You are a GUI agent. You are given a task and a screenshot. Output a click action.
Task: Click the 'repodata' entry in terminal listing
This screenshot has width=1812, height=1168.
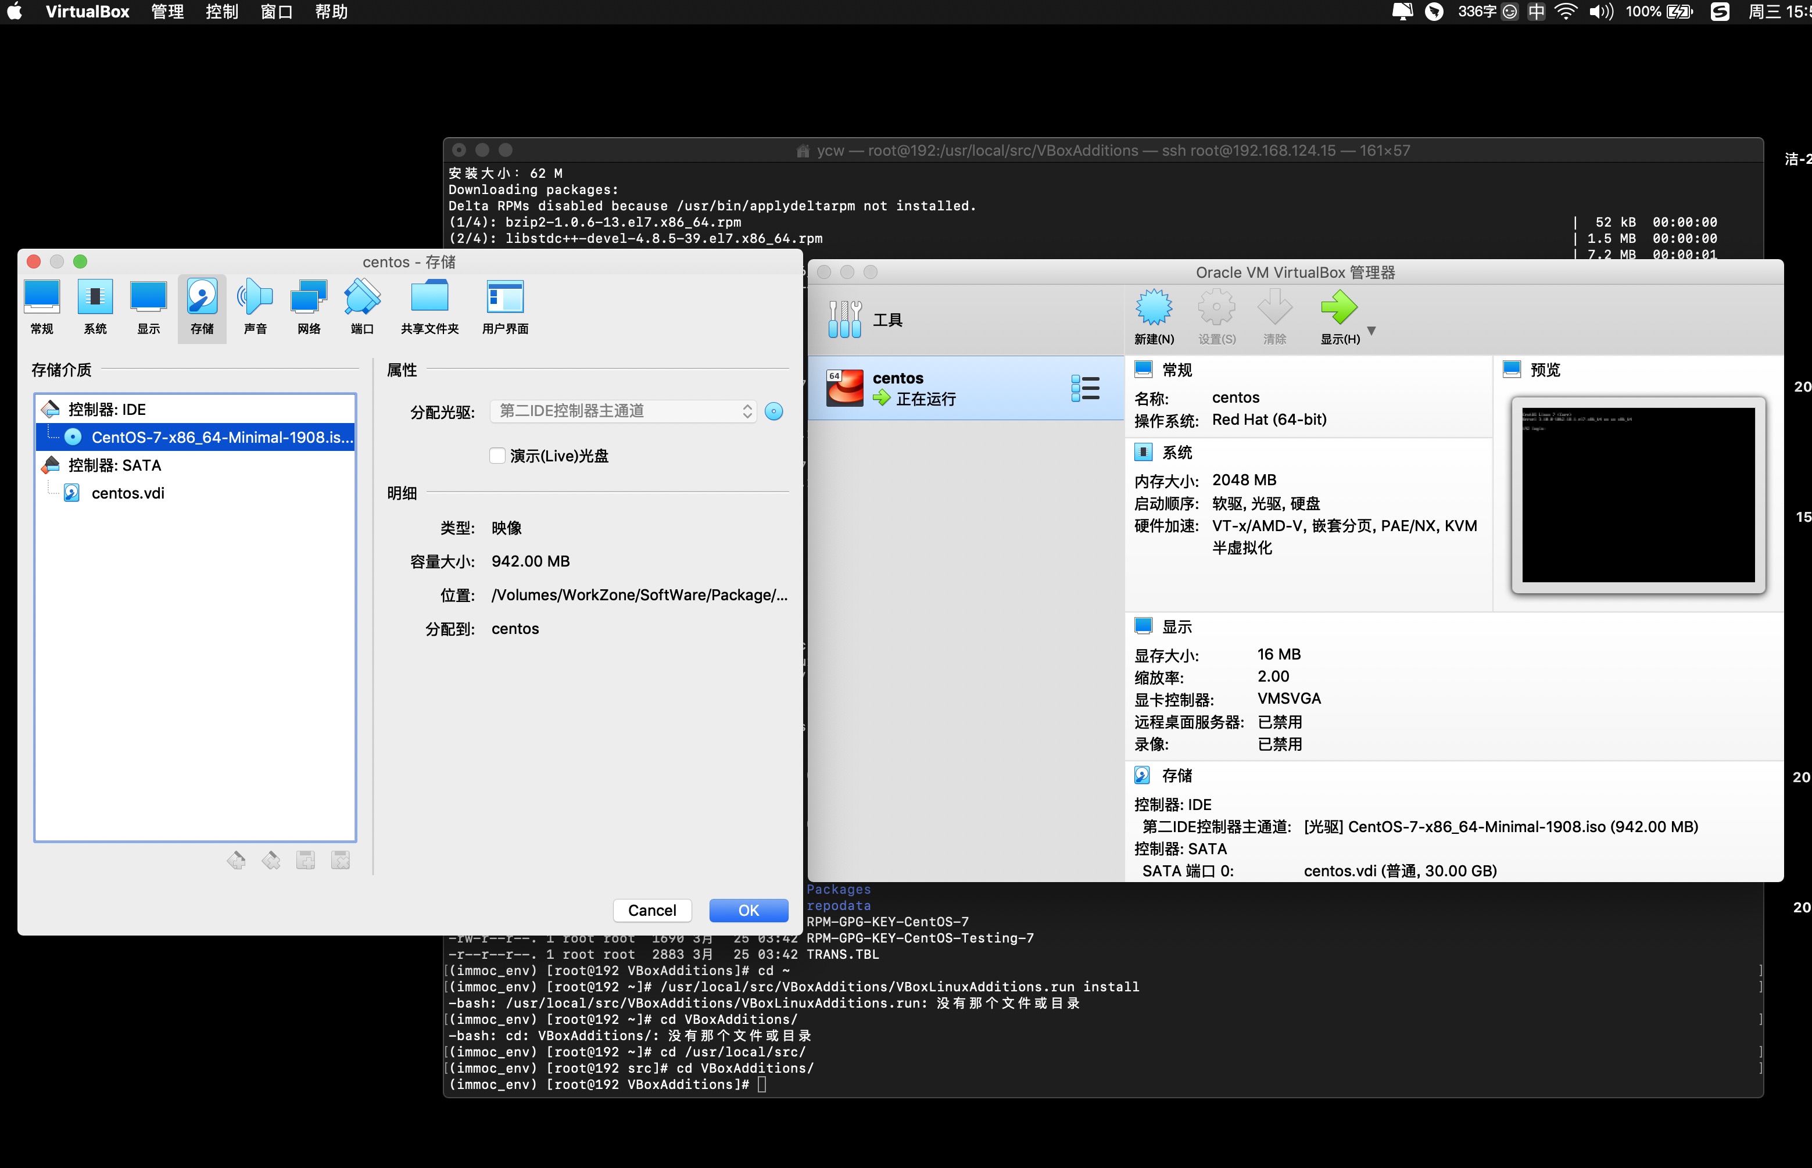(838, 905)
